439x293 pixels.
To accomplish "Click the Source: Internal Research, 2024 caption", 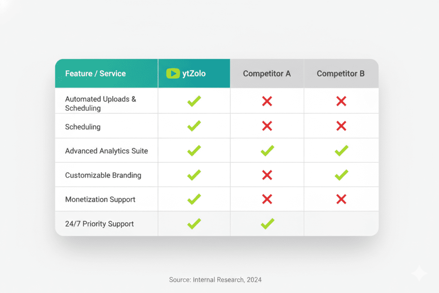I will click(x=215, y=280).
